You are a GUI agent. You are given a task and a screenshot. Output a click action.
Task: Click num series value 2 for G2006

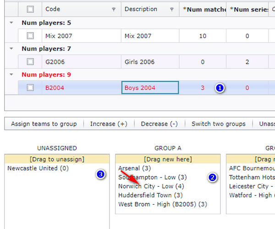[x=247, y=62]
